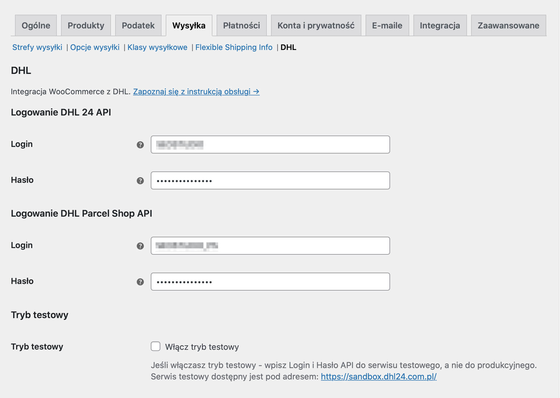Focus the DHL 24 API Hasło field

click(x=270, y=180)
